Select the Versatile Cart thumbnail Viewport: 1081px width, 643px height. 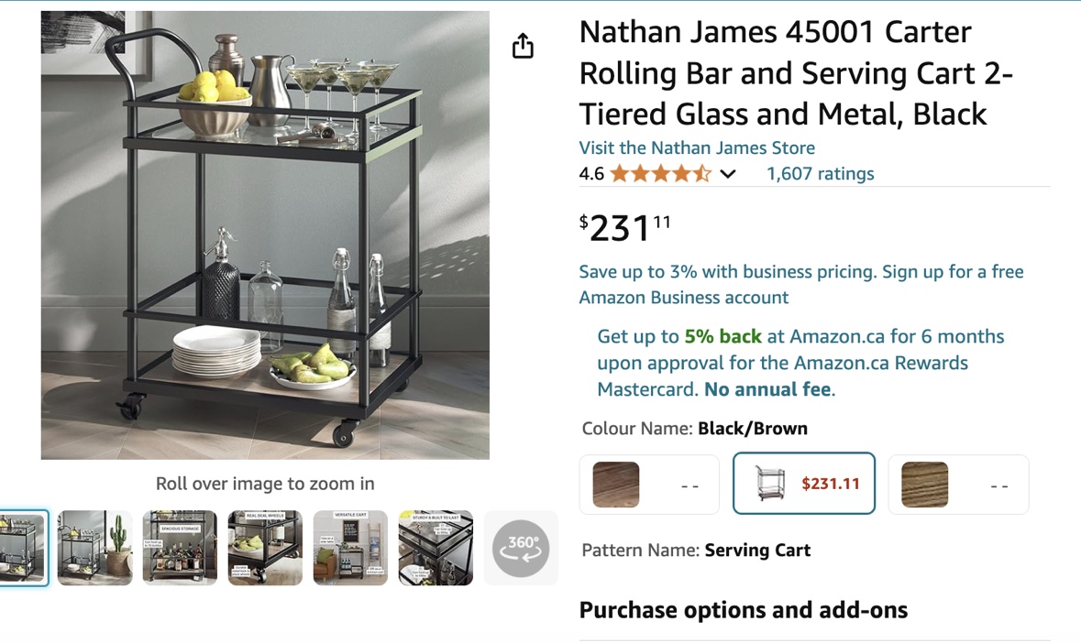click(350, 548)
